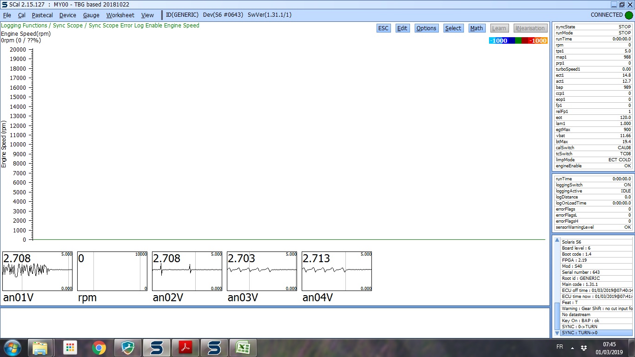Click the Dropbox icon in system tray

tap(583, 348)
